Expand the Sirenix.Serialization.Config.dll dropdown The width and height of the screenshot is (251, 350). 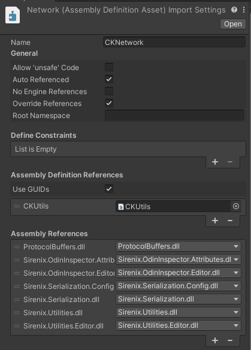[179, 286]
